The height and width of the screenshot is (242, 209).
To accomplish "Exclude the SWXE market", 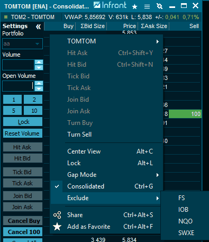I will pos(186,233).
